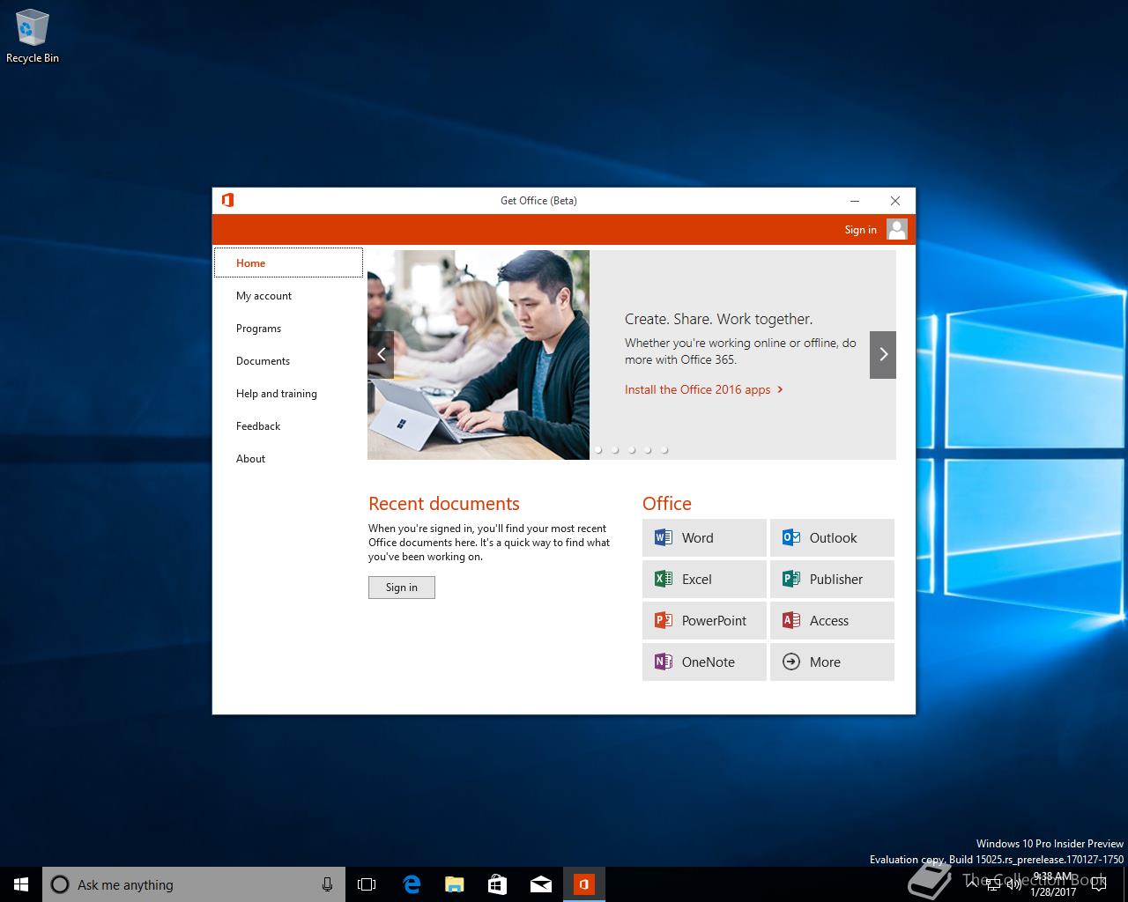Viewport: 1128px width, 902px height.
Task: Select the fourth banner pagination dot
Action: (x=648, y=450)
